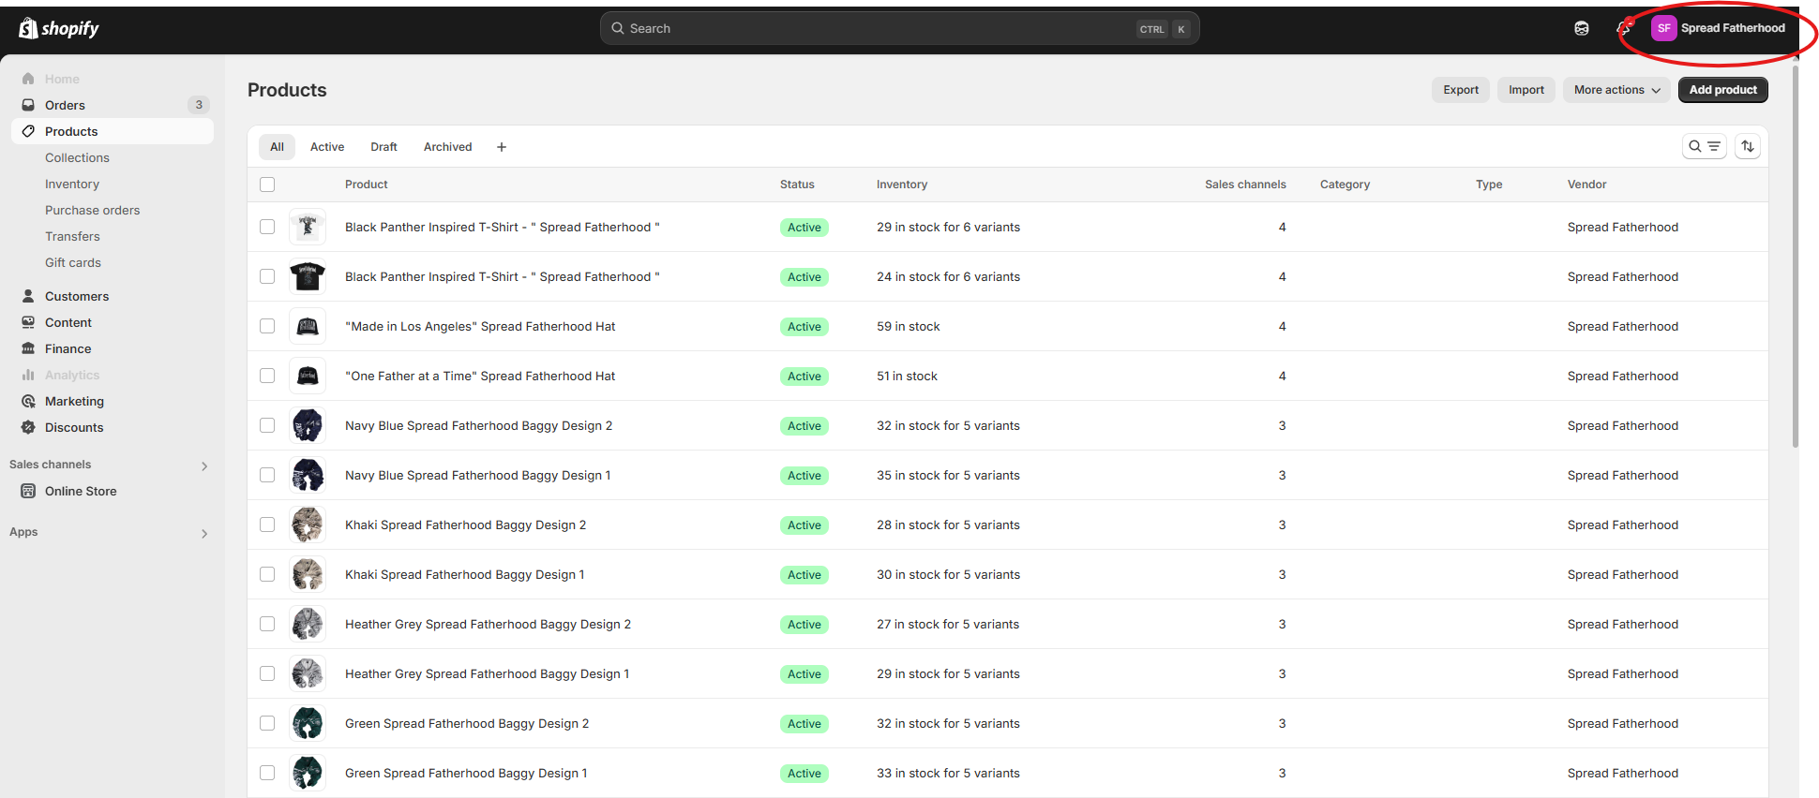Toggle the select-all products checkbox
The width and height of the screenshot is (1819, 798).
pyautogui.click(x=267, y=185)
